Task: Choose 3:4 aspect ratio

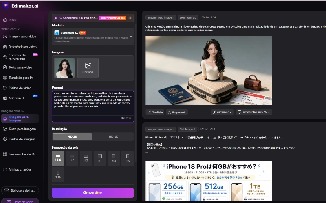Action: click(x=114, y=158)
